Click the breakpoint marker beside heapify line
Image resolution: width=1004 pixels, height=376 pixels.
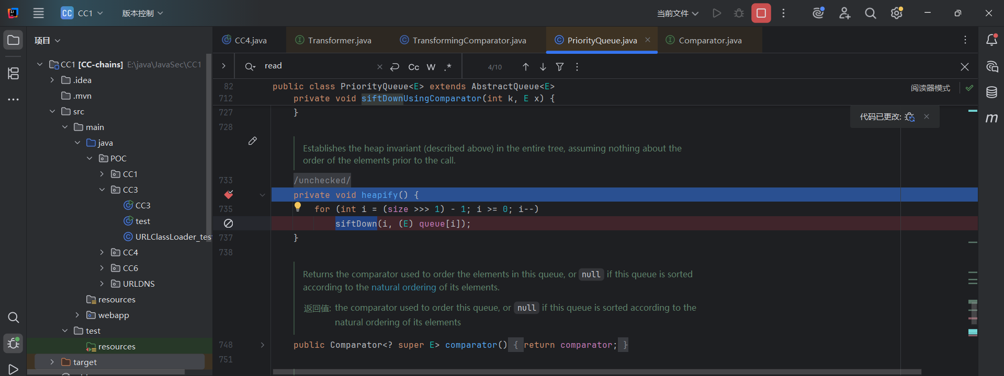(x=229, y=195)
